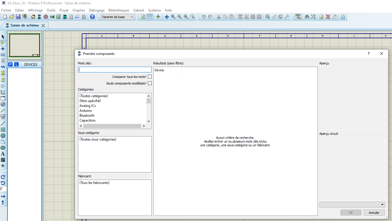Select '(Toutes catégories)' in list
The image size is (392, 221).
point(94,96)
